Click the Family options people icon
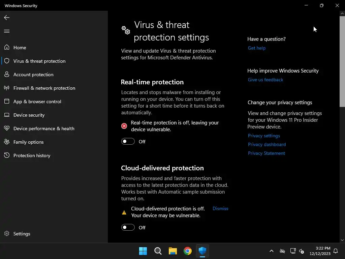This screenshot has height=259, width=345. pyautogui.click(x=7, y=142)
